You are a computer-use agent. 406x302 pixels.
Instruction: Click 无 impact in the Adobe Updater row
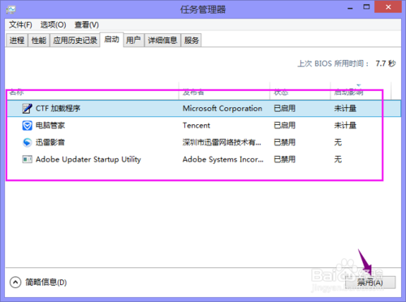click(338, 159)
